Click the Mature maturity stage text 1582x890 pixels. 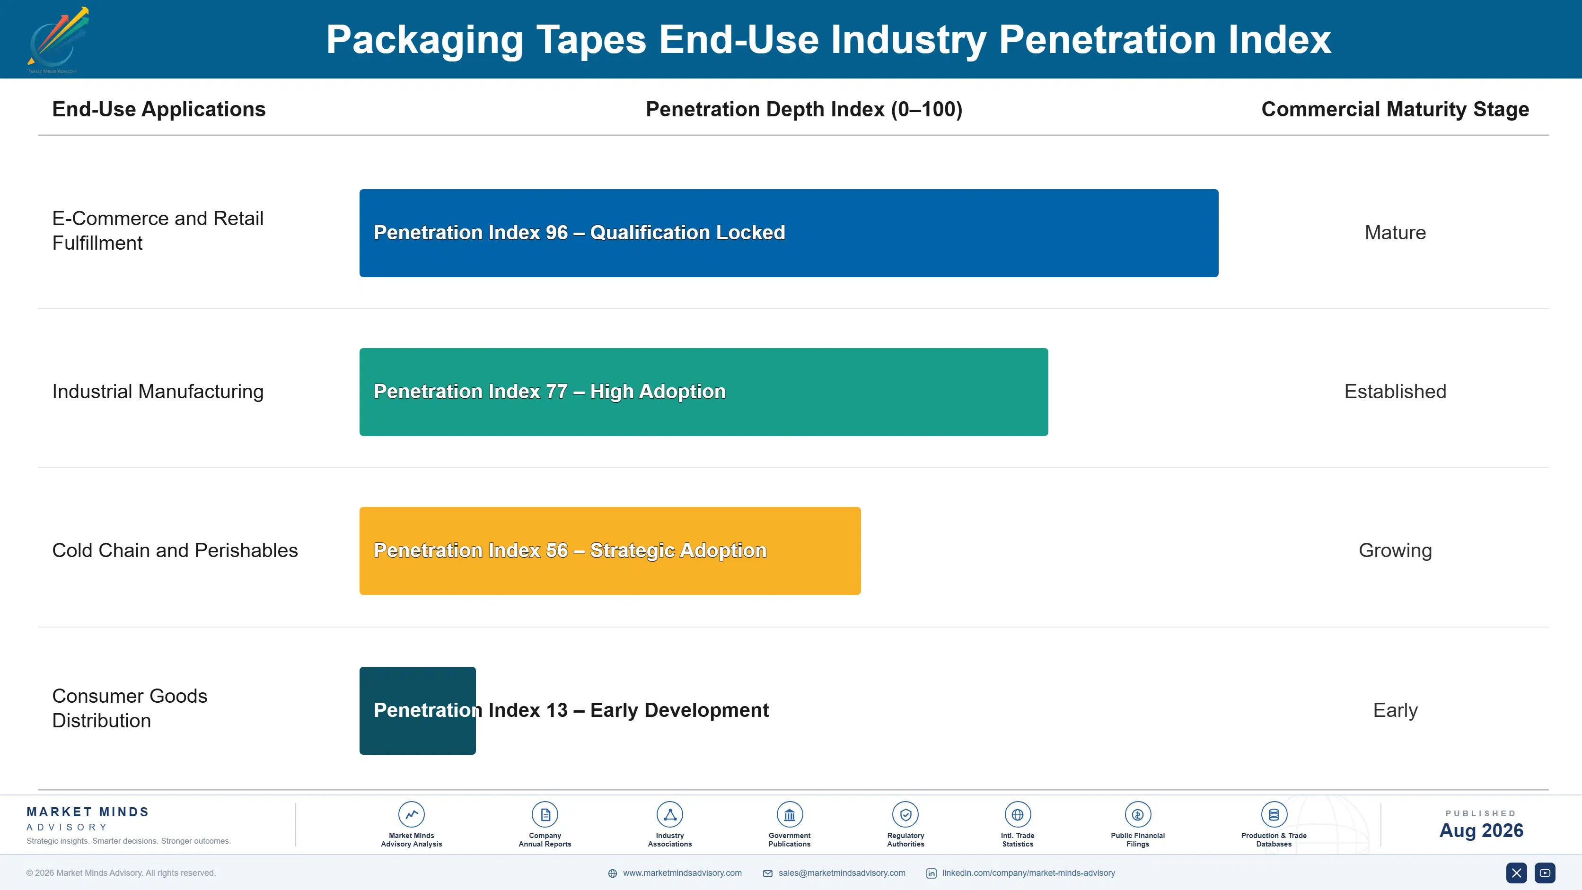pyautogui.click(x=1395, y=233)
